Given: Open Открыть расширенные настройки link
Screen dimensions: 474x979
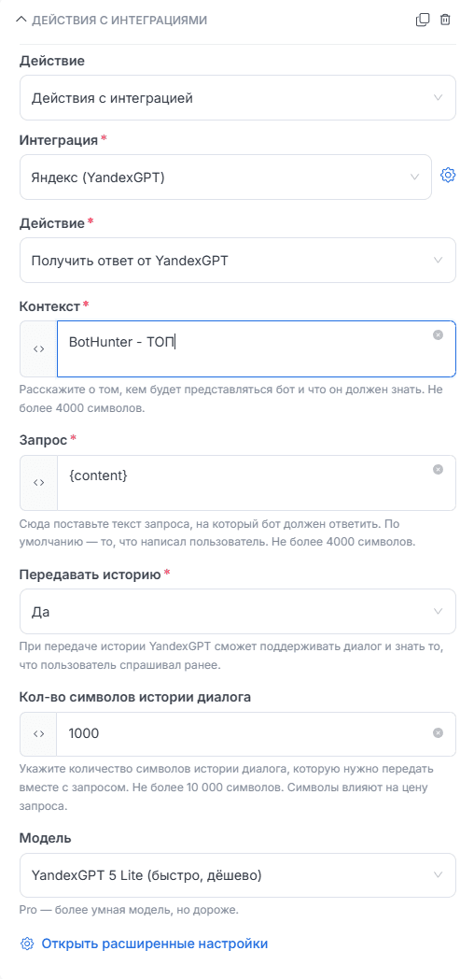Looking at the screenshot, I should click(x=155, y=944).
